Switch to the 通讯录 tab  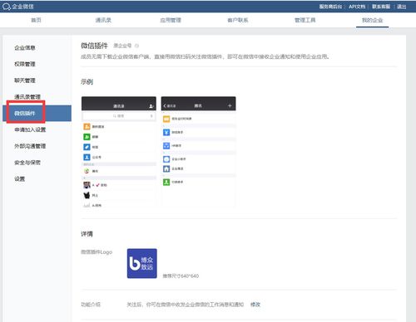[x=103, y=20]
